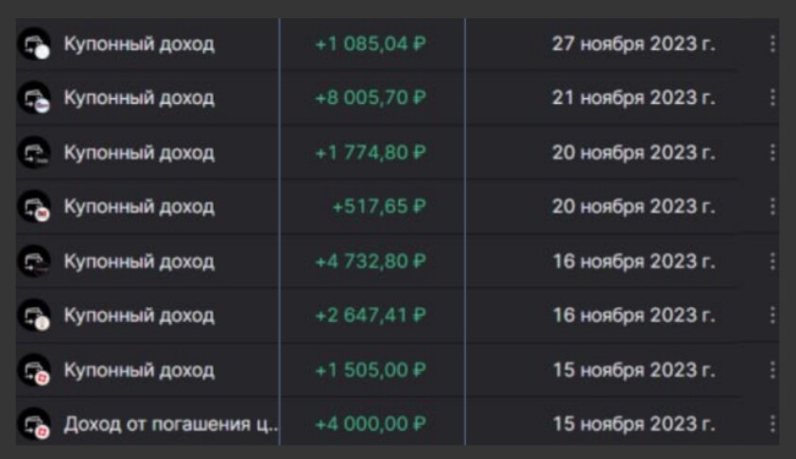Open the 'Доход от погашения ц..' operation
The width and height of the screenshot is (796, 459).
tap(170, 424)
